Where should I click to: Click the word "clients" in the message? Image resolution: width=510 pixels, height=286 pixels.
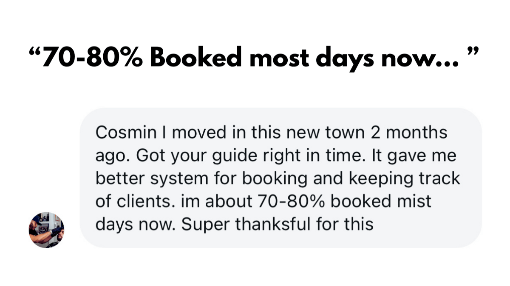click(142, 201)
